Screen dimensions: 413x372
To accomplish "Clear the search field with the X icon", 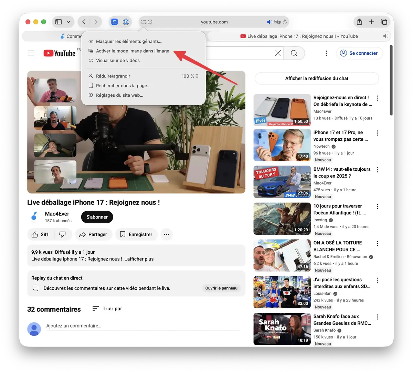I will (x=277, y=53).
